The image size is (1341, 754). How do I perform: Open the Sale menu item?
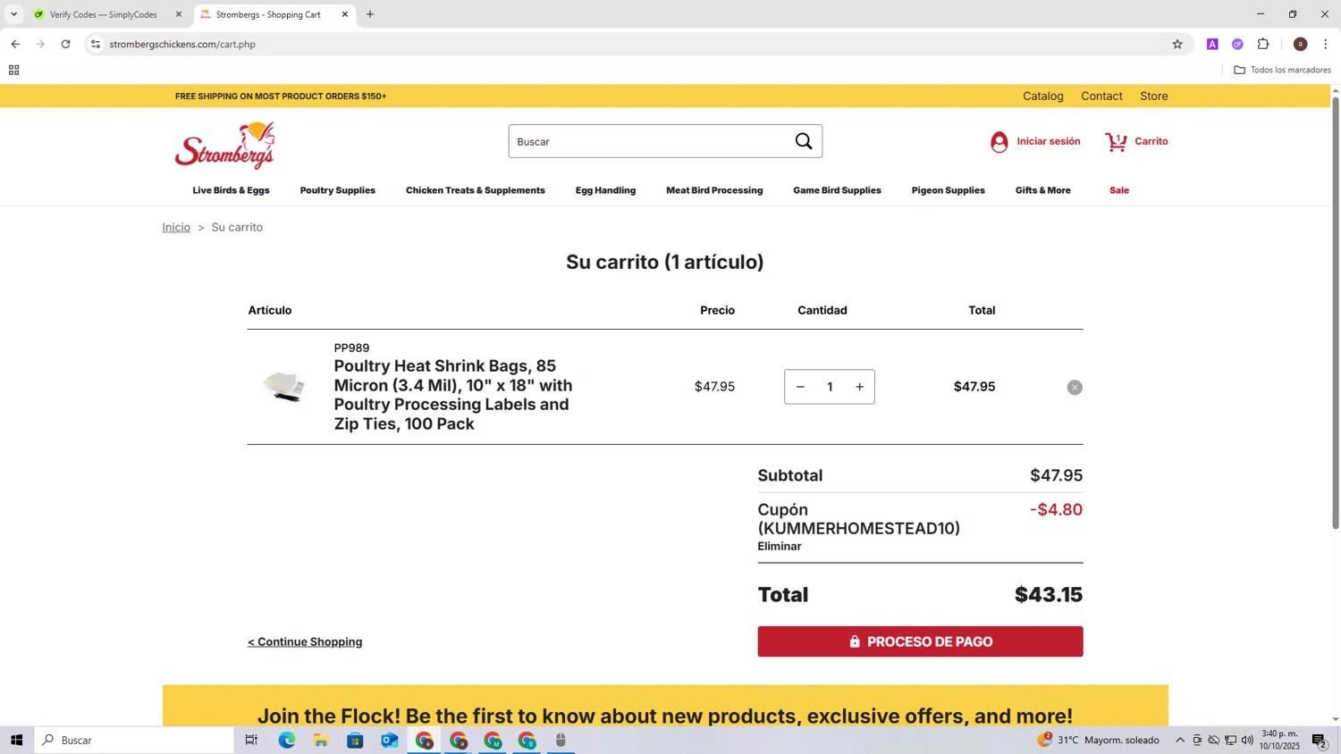pyautogui.click(x=1119, y=190)
